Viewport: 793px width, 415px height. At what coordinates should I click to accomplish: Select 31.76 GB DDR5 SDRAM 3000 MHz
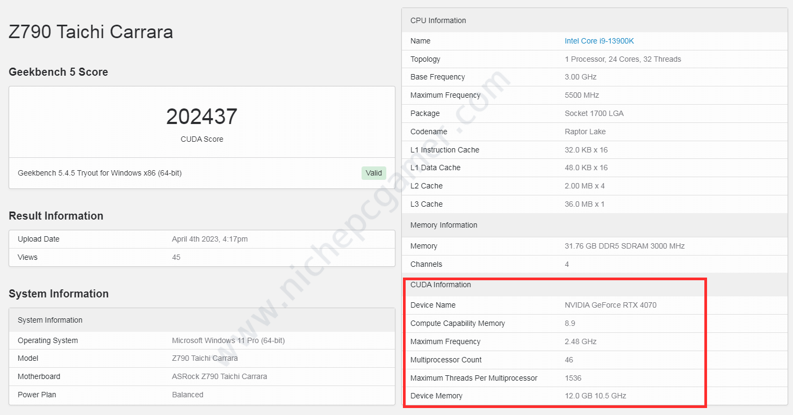tap(625, 246)
